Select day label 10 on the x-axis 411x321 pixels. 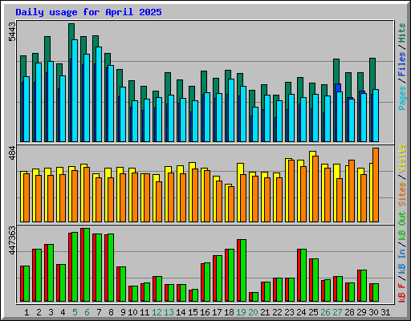(x=132, y=312)
